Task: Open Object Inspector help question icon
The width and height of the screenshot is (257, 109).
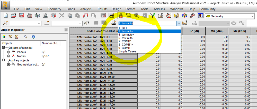Action: [x=33, y=37]
